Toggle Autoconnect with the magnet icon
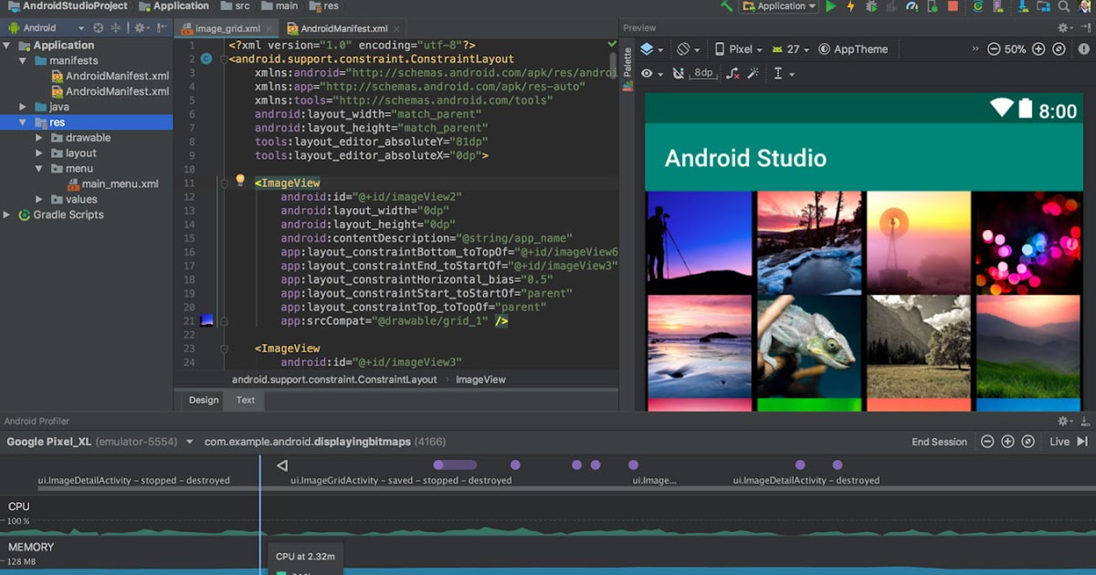Screen dimensions: 1096x575 pos(679,73)
